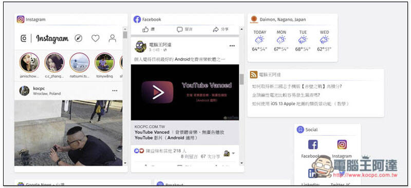Click Social widget title text
The image size is (411, 188).
point(311,130)
